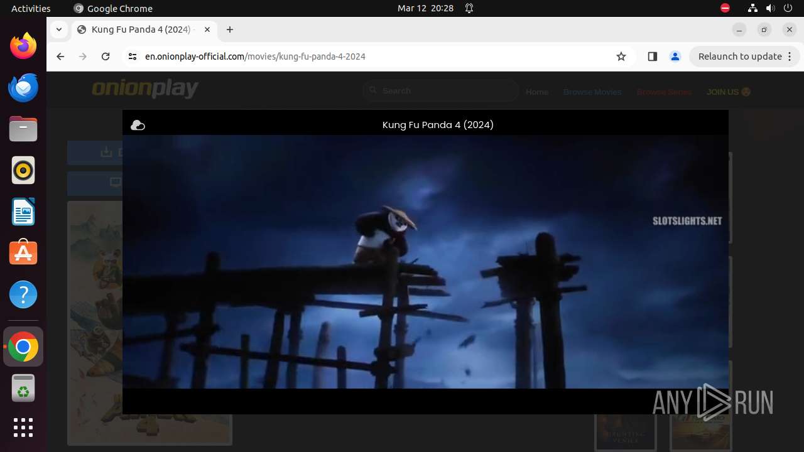Open Browse Series link

click(x=664, y=92)
